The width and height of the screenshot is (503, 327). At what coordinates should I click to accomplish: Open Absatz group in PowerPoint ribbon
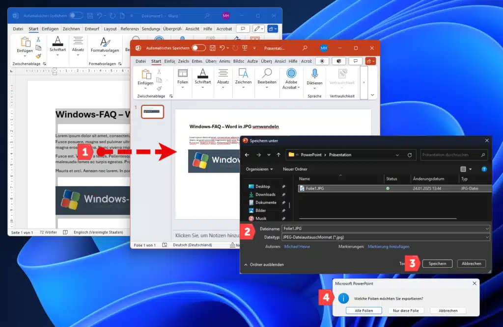pos(223,78)
